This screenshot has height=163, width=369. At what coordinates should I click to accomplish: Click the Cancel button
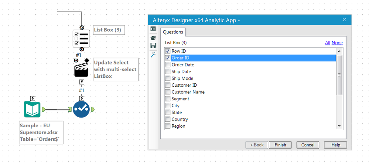coord(308,145)
